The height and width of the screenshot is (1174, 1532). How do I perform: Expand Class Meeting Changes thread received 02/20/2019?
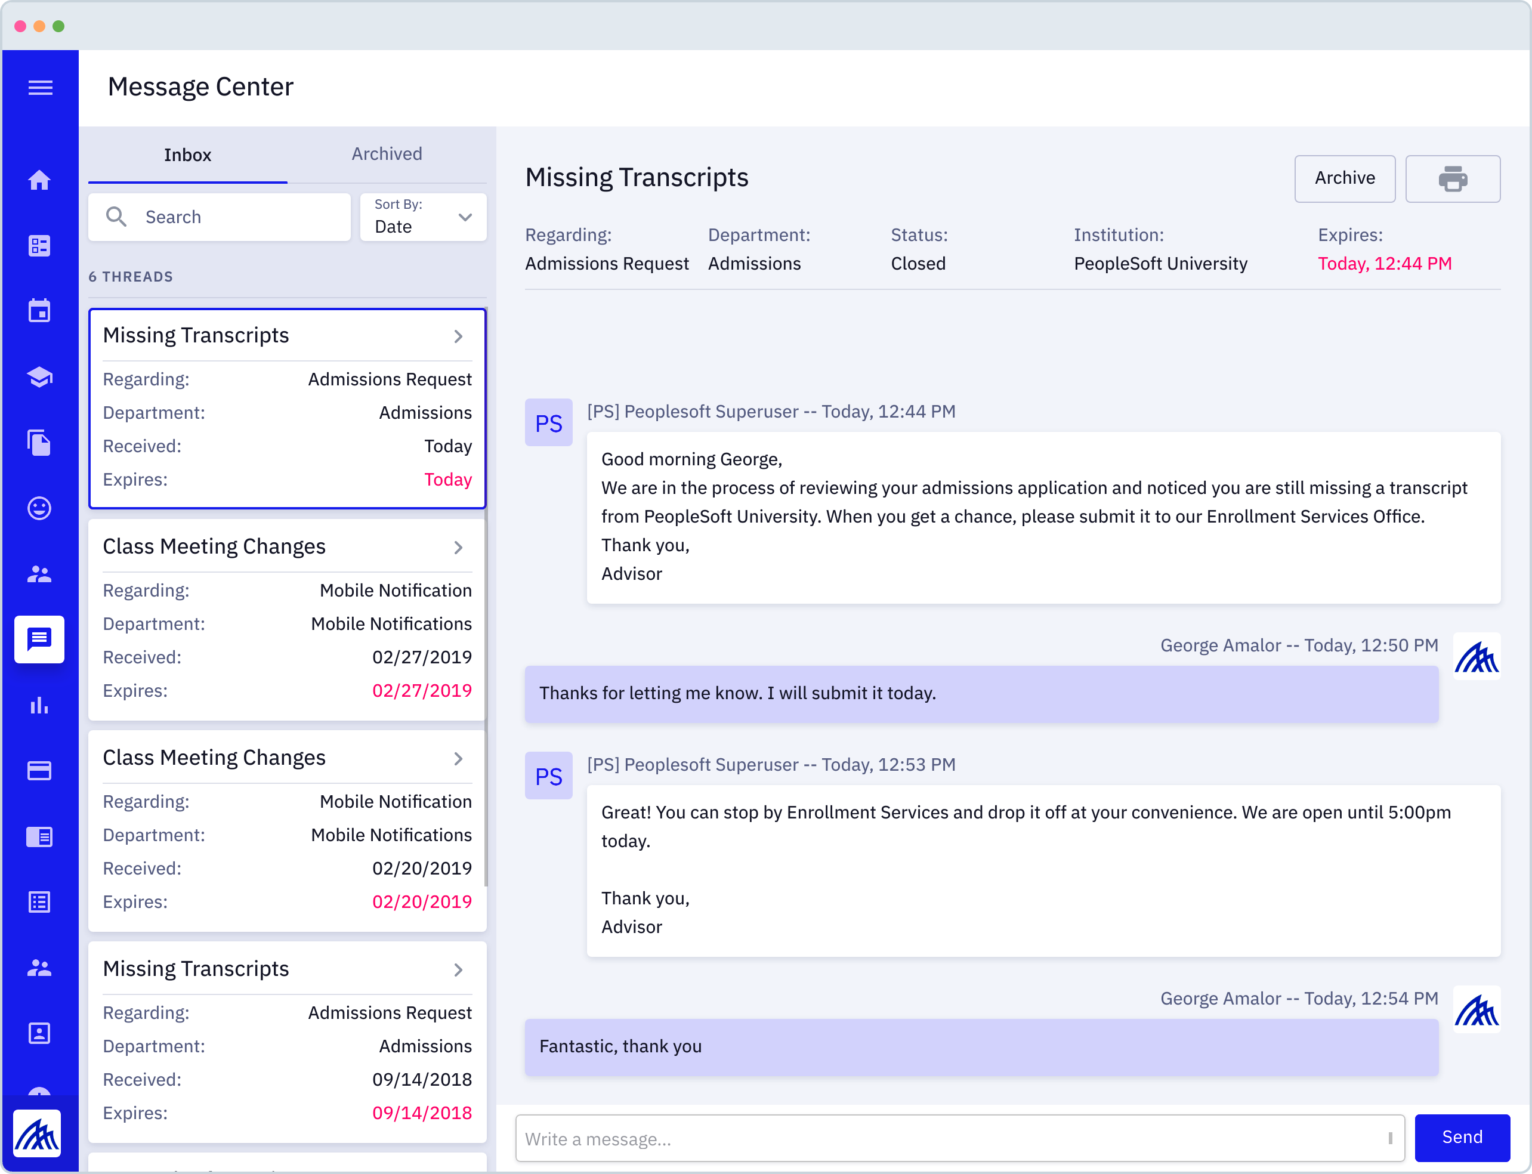[x=459, y=759]
